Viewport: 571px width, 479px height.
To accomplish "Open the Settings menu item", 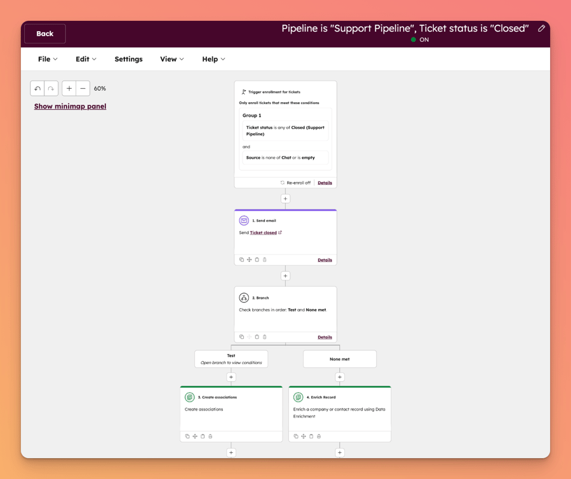I will tap(128, 58).
